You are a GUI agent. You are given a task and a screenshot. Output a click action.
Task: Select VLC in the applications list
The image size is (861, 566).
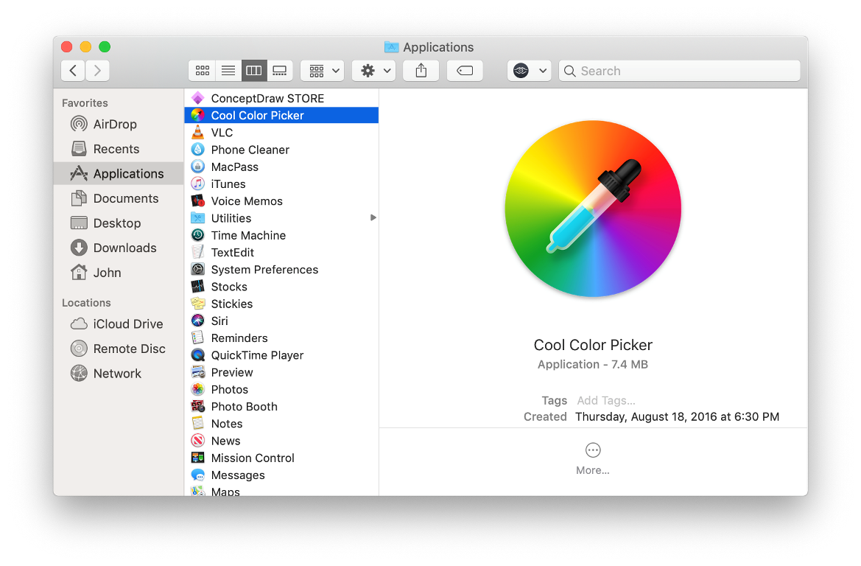click(281, 133)
